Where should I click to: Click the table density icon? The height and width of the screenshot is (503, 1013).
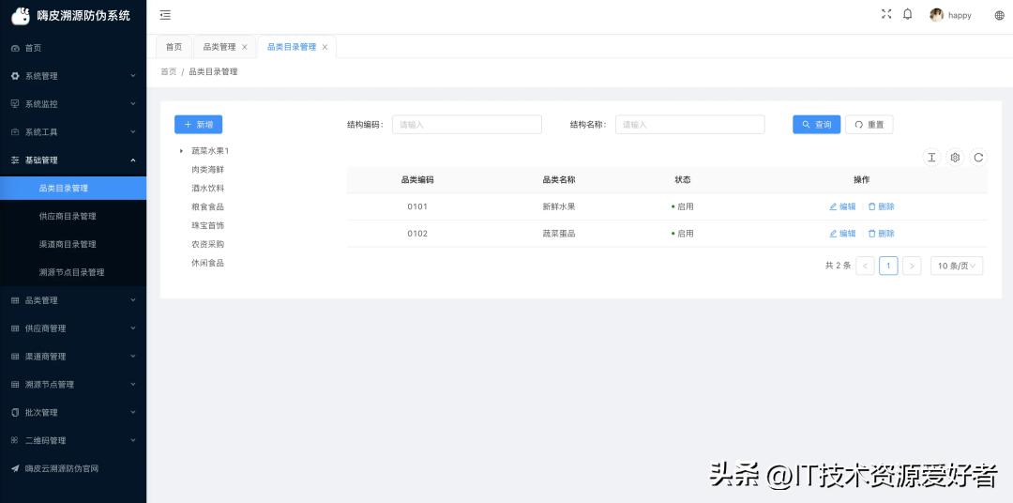[931, 157]
